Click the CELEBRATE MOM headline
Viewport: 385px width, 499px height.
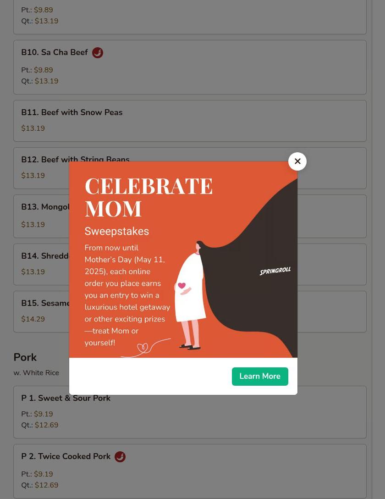(148, 197)
